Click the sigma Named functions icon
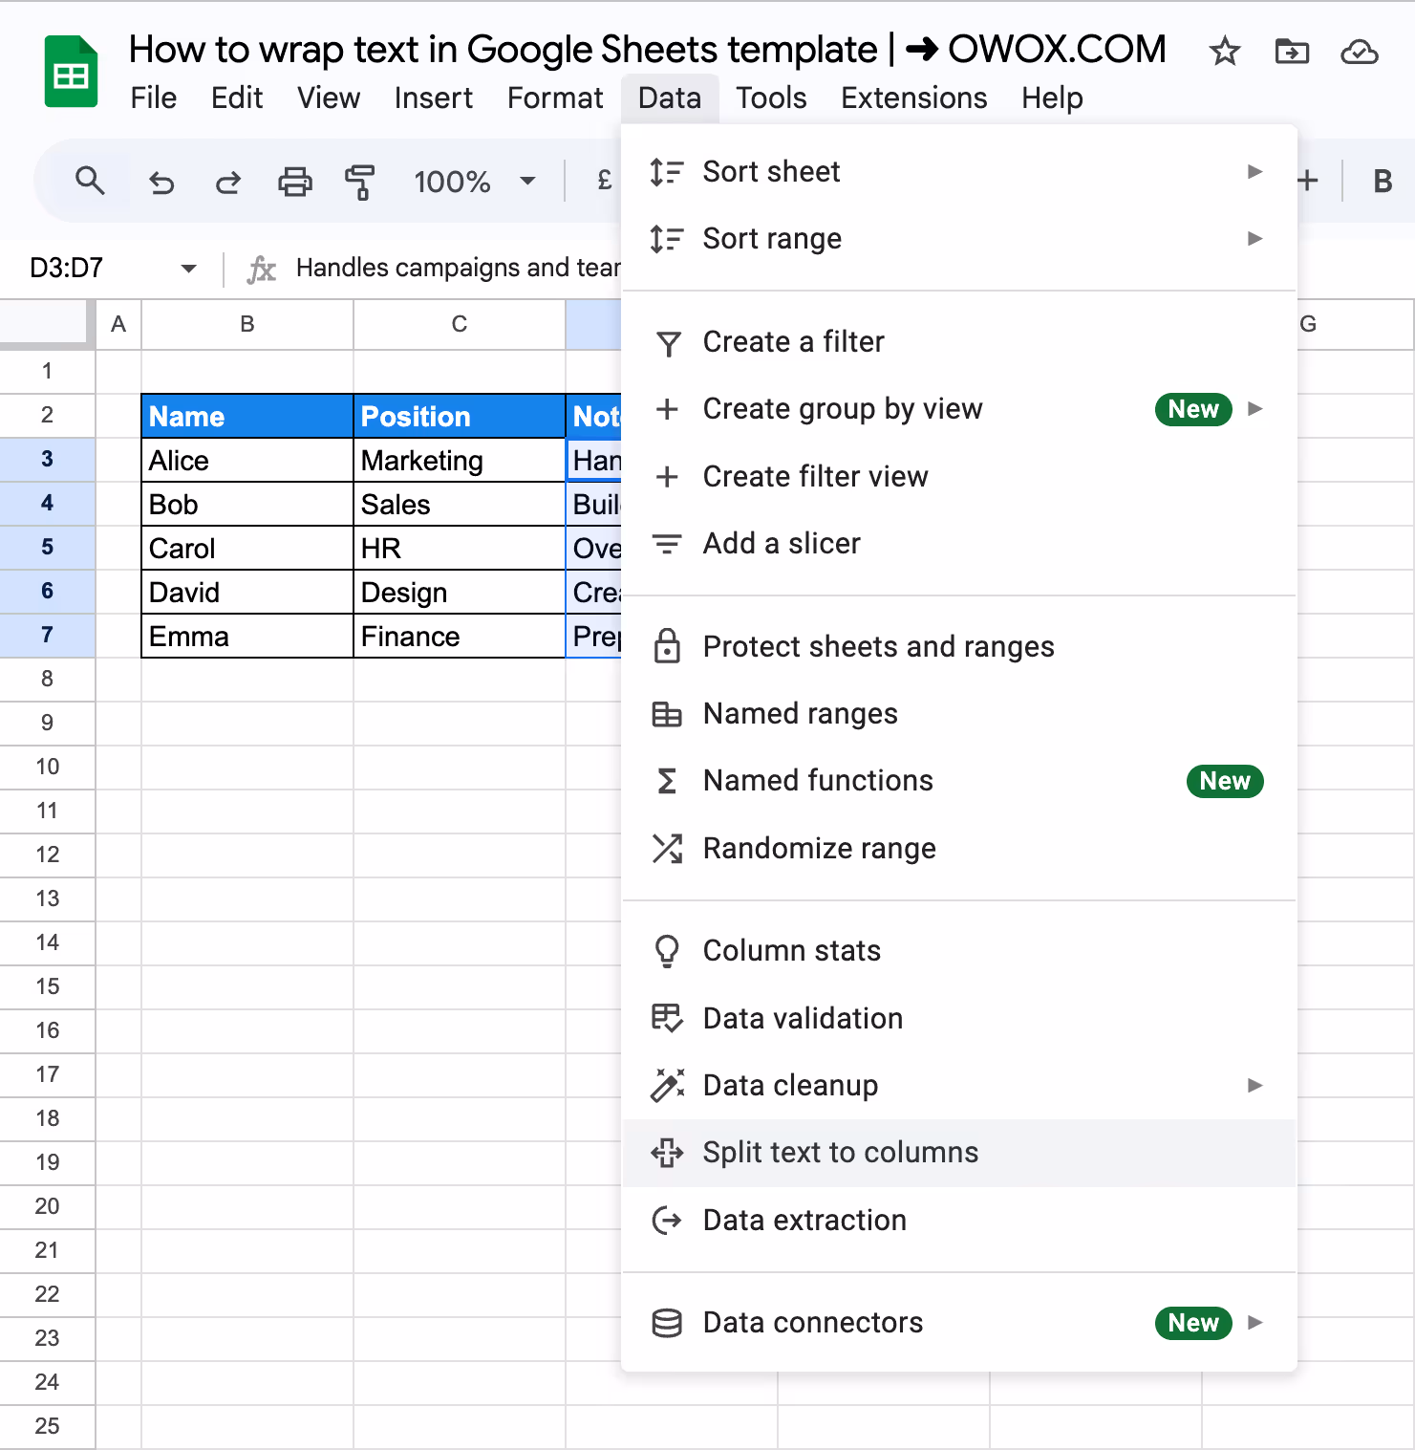Viewport: 1415px width, 1450px height. click(x=667, y=781)
